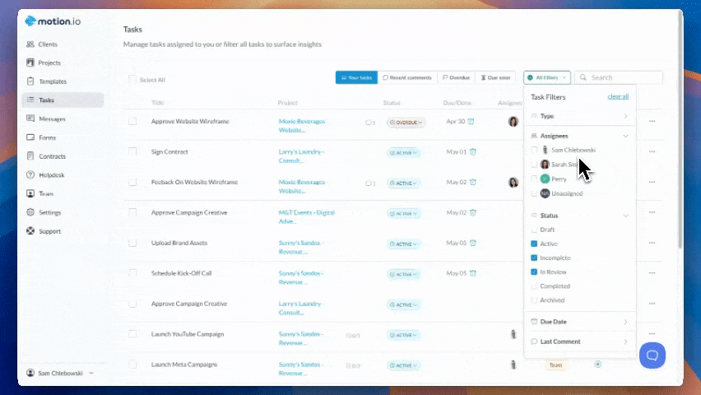Expand the Due Date filter section
The width and height of the screenshot is (701, 395).
[x=579, y=322]
